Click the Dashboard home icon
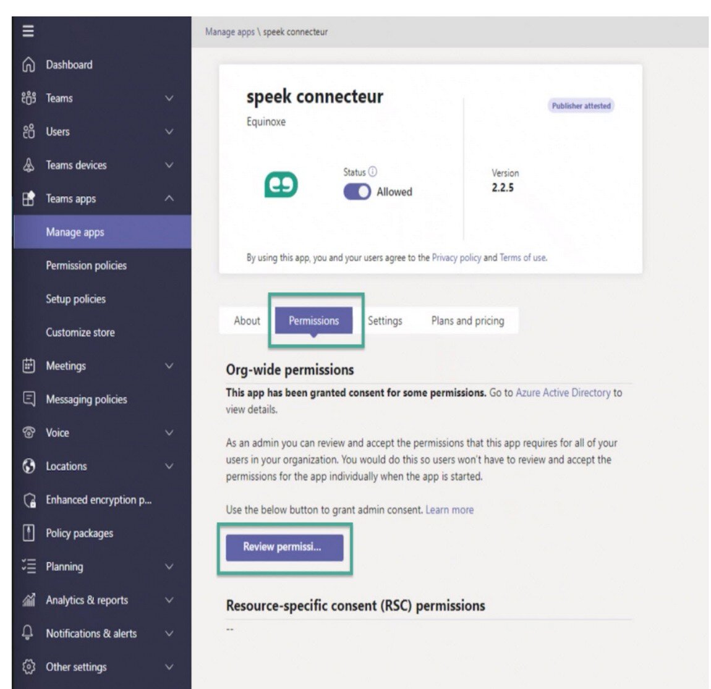 [x=28, y=64]
